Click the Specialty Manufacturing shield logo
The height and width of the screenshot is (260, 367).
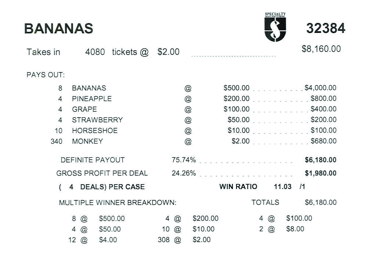point(275,28)
